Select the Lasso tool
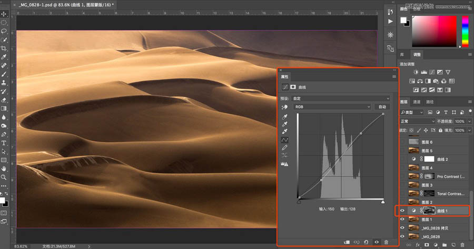 [4, 31]
